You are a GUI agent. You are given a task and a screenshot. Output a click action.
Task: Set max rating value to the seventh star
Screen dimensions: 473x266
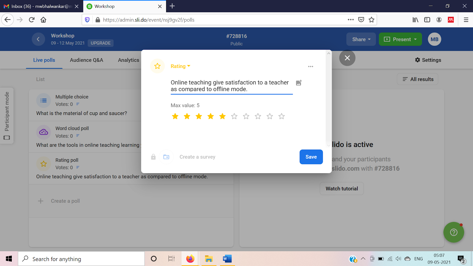(x=246, y=116)
